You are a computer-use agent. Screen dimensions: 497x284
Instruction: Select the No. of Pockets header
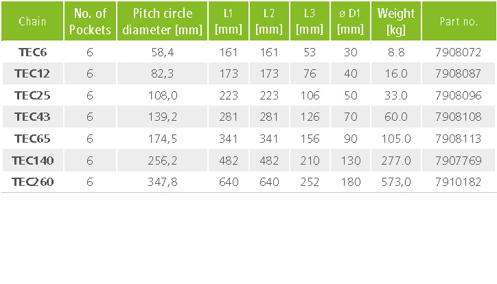pyautogui.click(x=90, y=21)
